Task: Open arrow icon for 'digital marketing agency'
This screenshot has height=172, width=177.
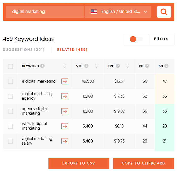Action: point(65,96)
